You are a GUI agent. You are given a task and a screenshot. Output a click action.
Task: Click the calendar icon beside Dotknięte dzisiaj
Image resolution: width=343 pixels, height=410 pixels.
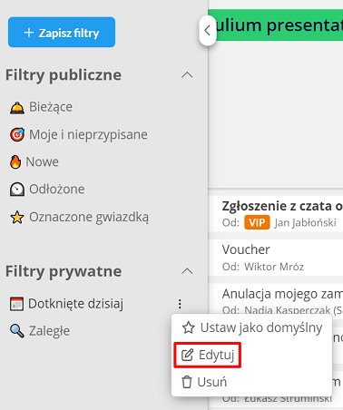[16, 304]
